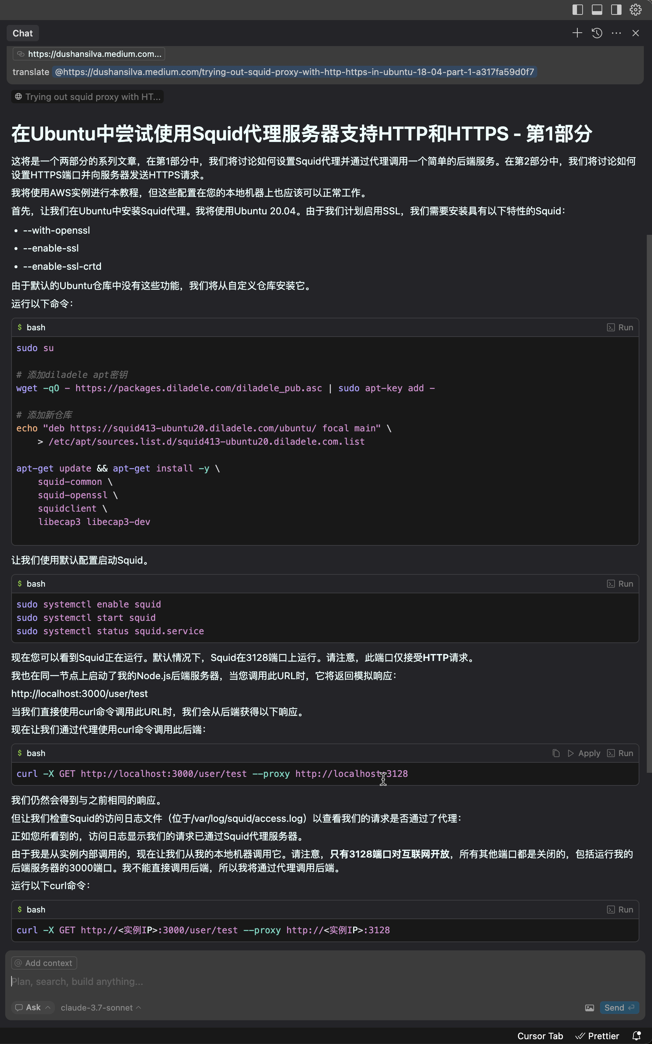Screen dimensions: 652x1044
Task: Apply the localhost curl command block
Action: [x=584, y=753]
